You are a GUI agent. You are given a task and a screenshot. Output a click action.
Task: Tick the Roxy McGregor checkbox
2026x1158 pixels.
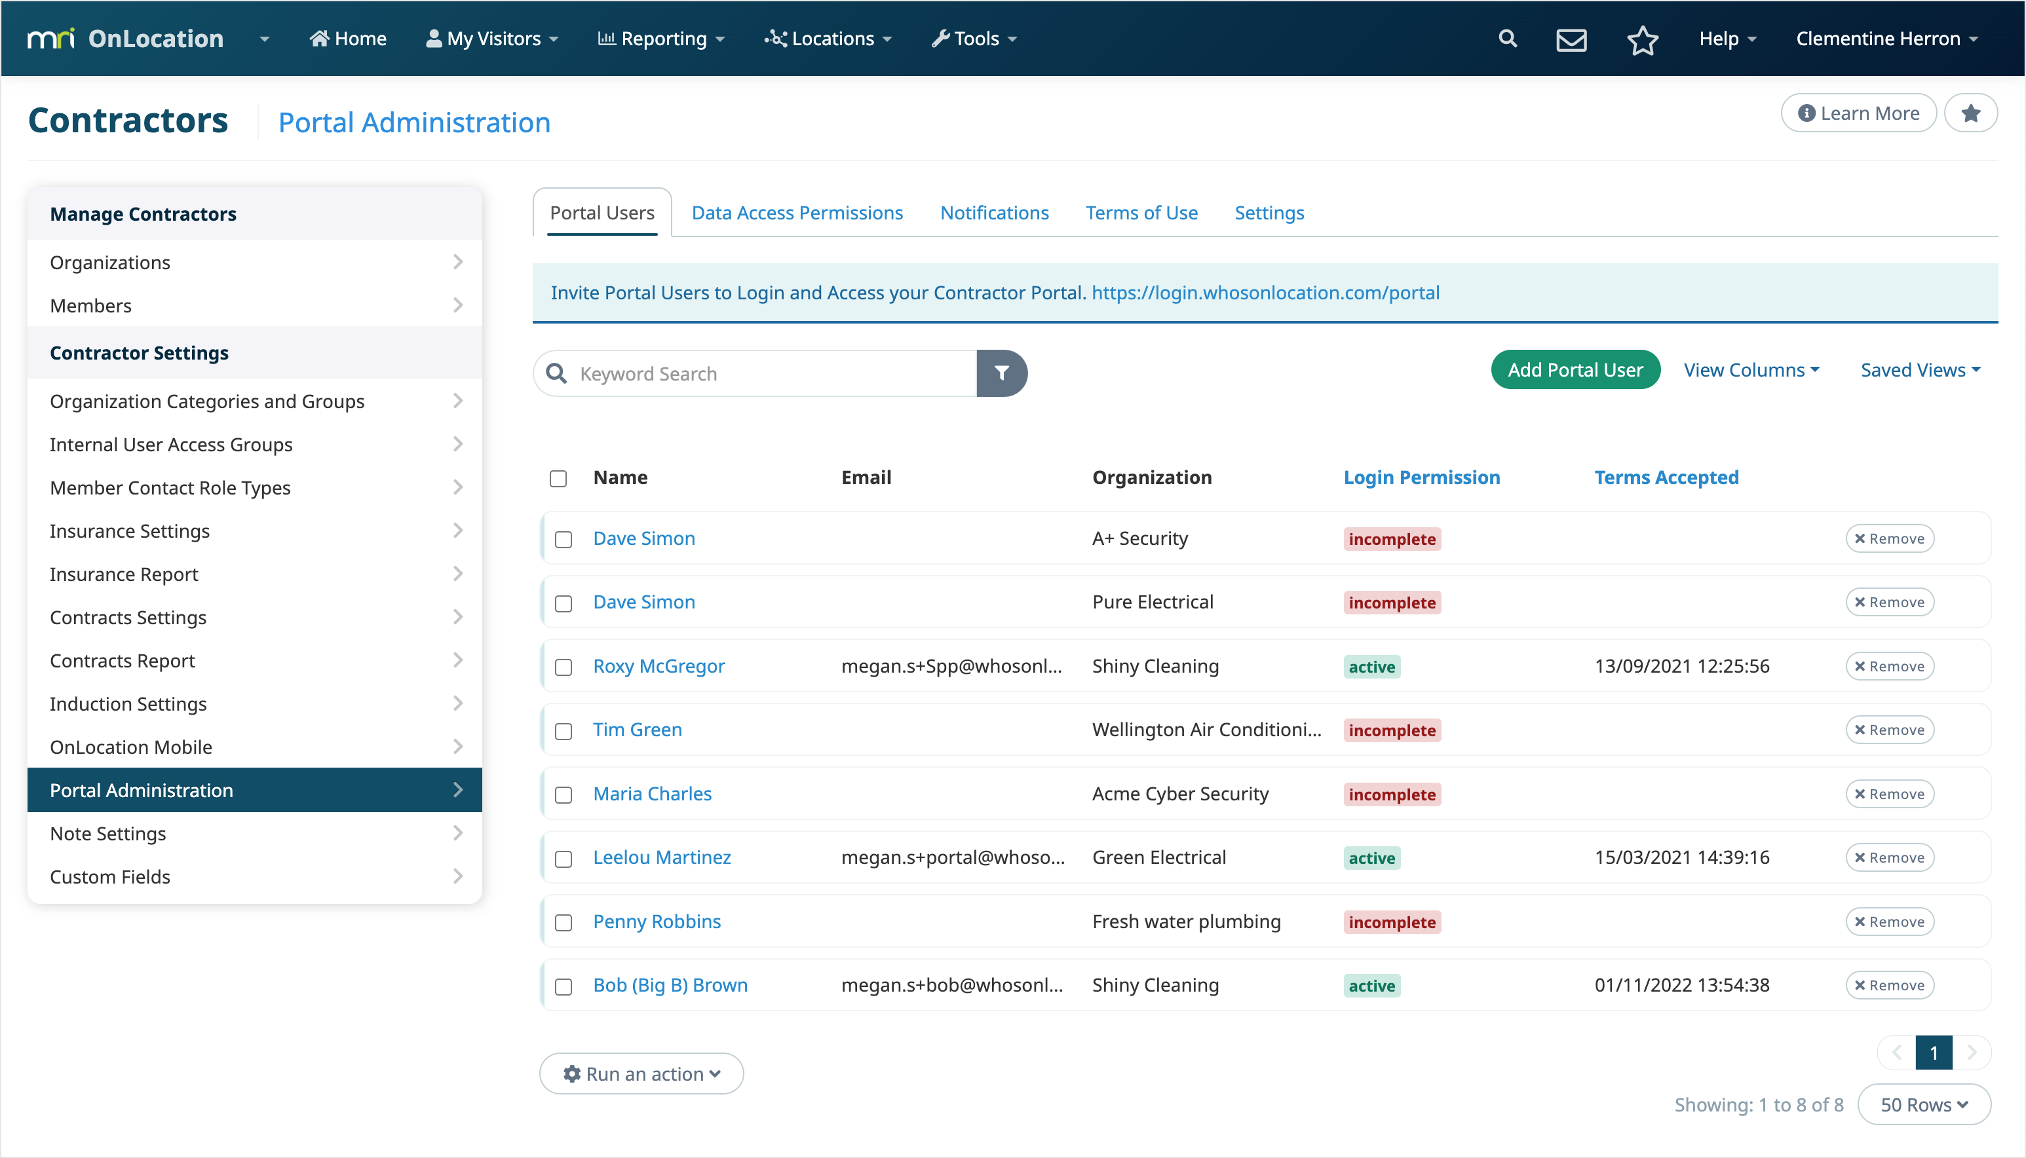(x=564, y=667)
